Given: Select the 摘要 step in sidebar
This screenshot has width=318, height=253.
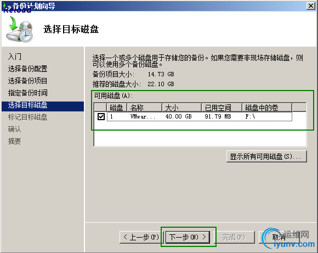Looking at the screenshot, I should pos(14,141).
